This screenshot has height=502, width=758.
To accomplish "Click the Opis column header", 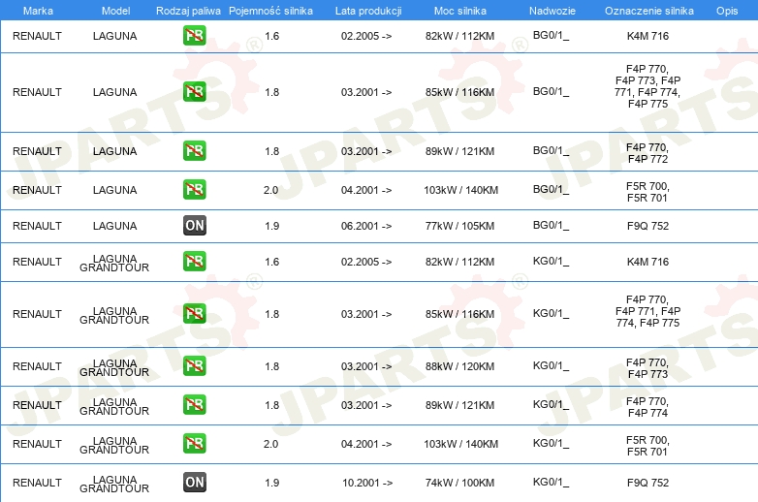I will tap(727, 11).
